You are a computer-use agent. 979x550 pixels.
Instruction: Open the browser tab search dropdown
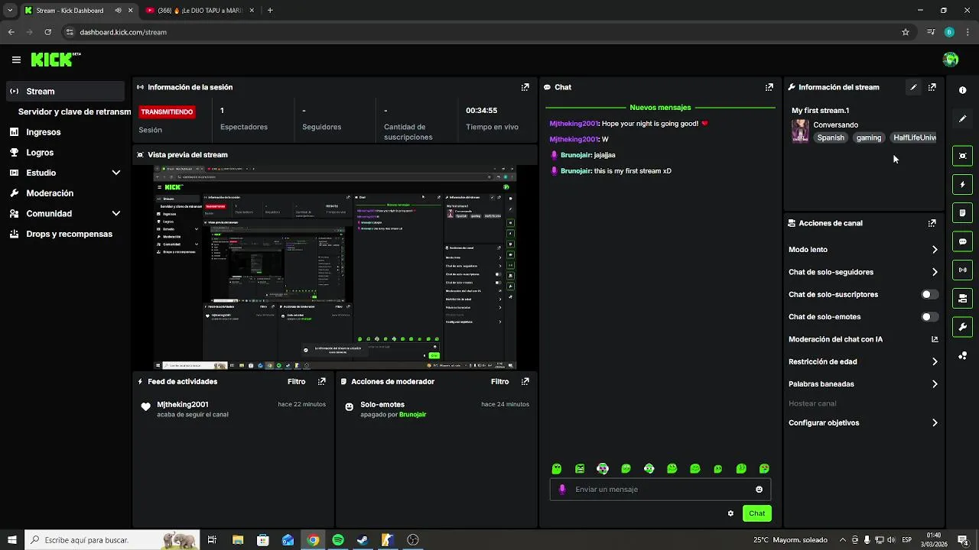(x=10, y=11)
